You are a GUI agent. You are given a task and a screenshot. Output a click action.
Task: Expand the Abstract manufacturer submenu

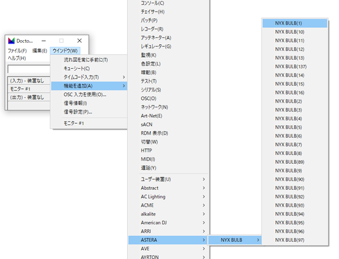coord(168,188)
